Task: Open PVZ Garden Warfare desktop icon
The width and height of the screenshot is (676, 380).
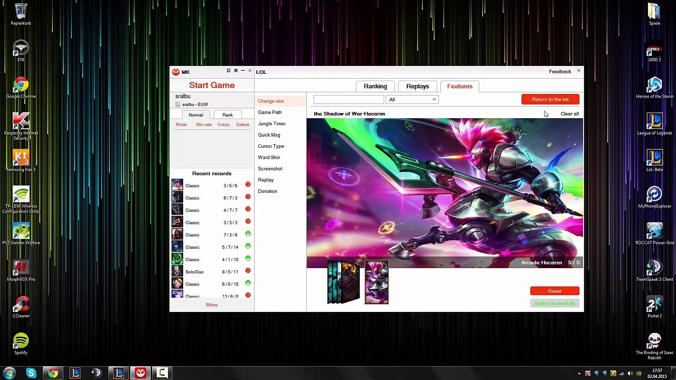Action: tap(21, 234)
